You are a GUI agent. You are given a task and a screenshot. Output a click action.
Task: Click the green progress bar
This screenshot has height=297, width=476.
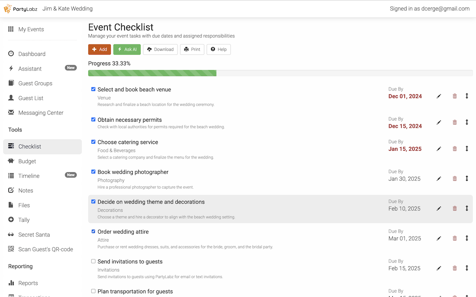[x=152, y=73]
